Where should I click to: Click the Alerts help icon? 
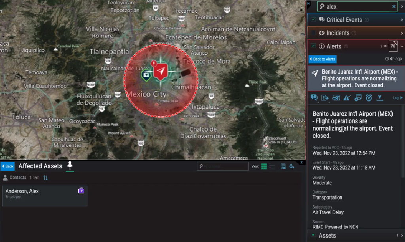point(346,47)
